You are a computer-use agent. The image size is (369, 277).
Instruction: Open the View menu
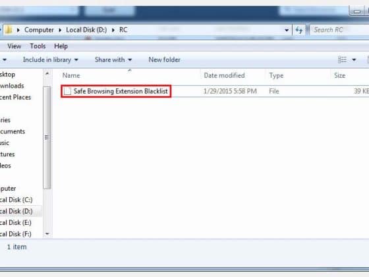pos(14,46)
